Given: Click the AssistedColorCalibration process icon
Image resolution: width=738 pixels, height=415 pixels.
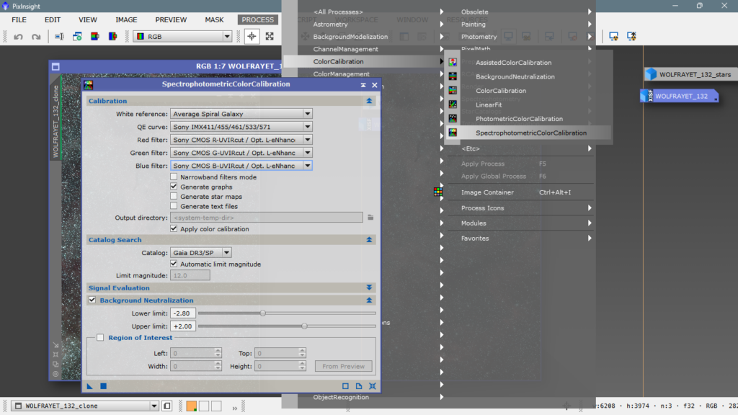Looking at the screenshot, I should [453, 62].
